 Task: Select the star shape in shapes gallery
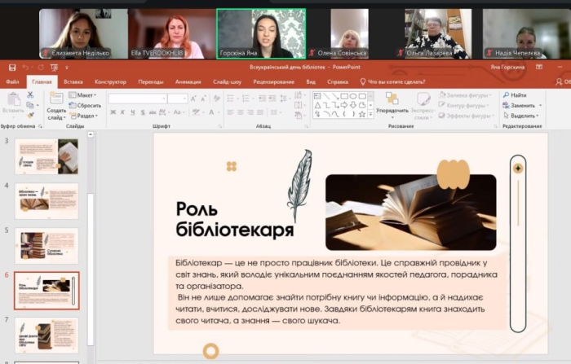(x=361, y=114)
